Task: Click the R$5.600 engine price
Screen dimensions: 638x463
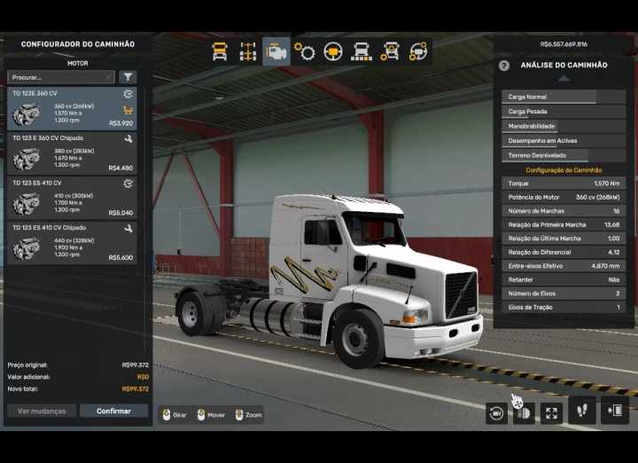Action: [x=121, y=258]
